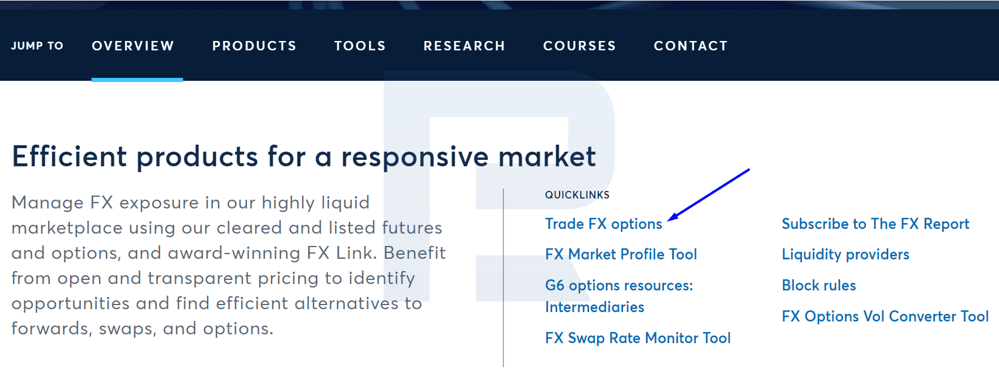
Task: Click the Manage FX exposure paragraph text
Action: click(x=229, y=265)
